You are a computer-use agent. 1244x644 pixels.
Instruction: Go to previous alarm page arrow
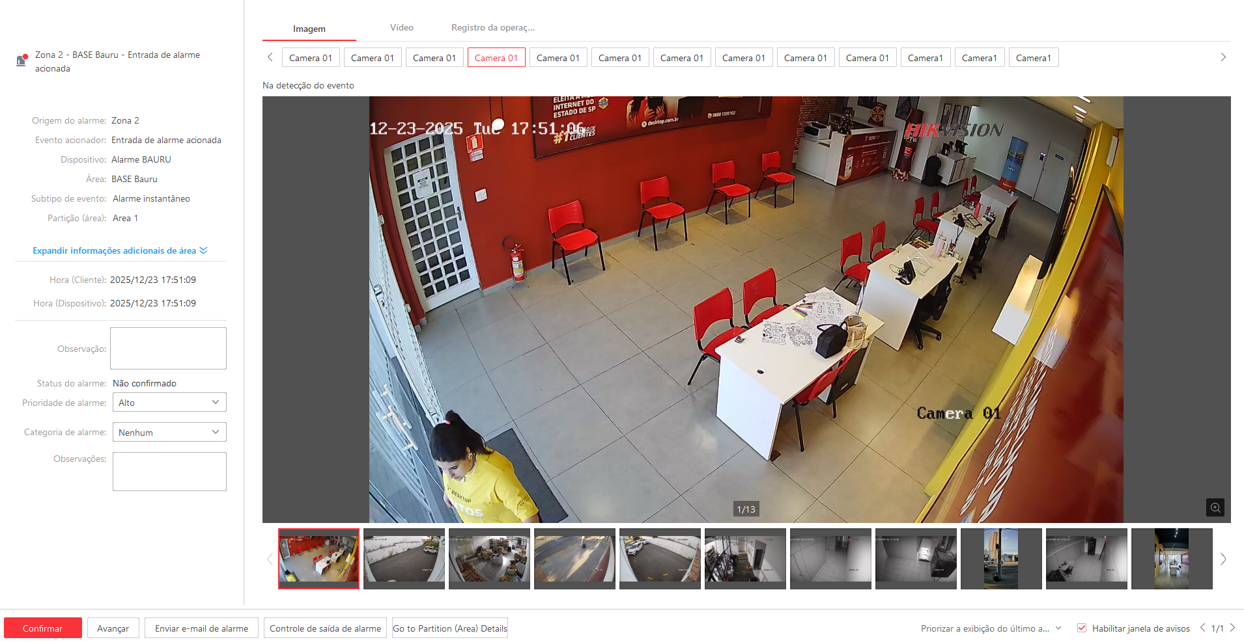[1202, 628]
